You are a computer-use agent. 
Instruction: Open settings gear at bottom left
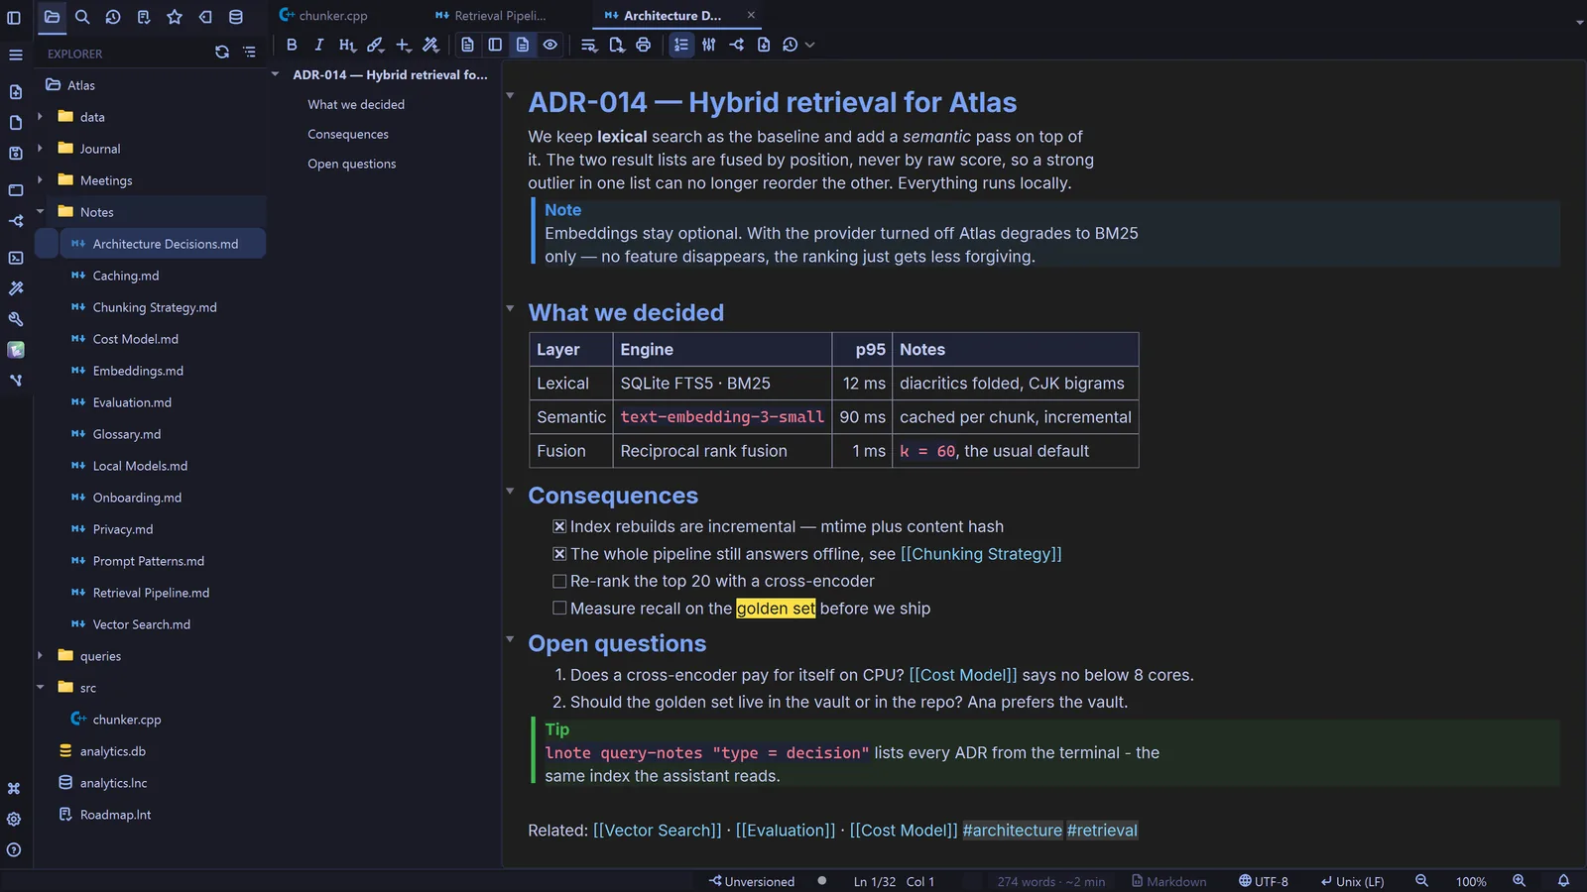coord(14,820)
